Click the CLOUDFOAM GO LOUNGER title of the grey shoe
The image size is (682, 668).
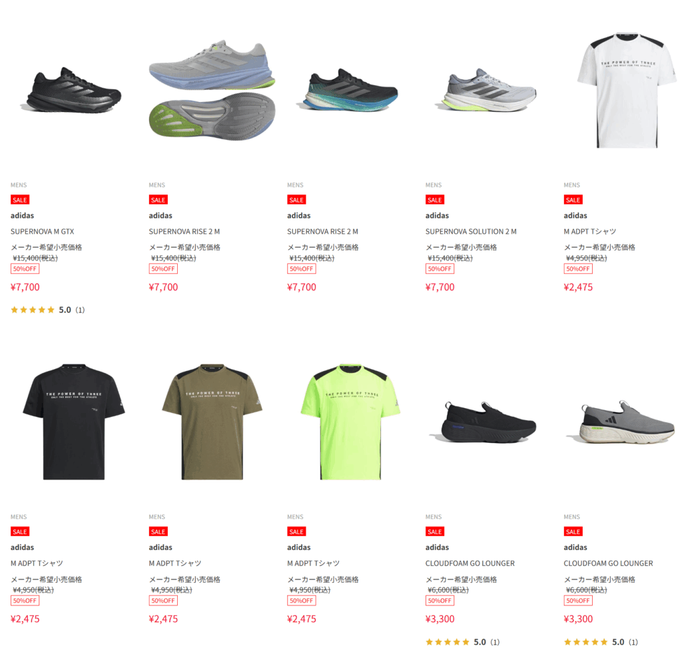pos(608,563)
